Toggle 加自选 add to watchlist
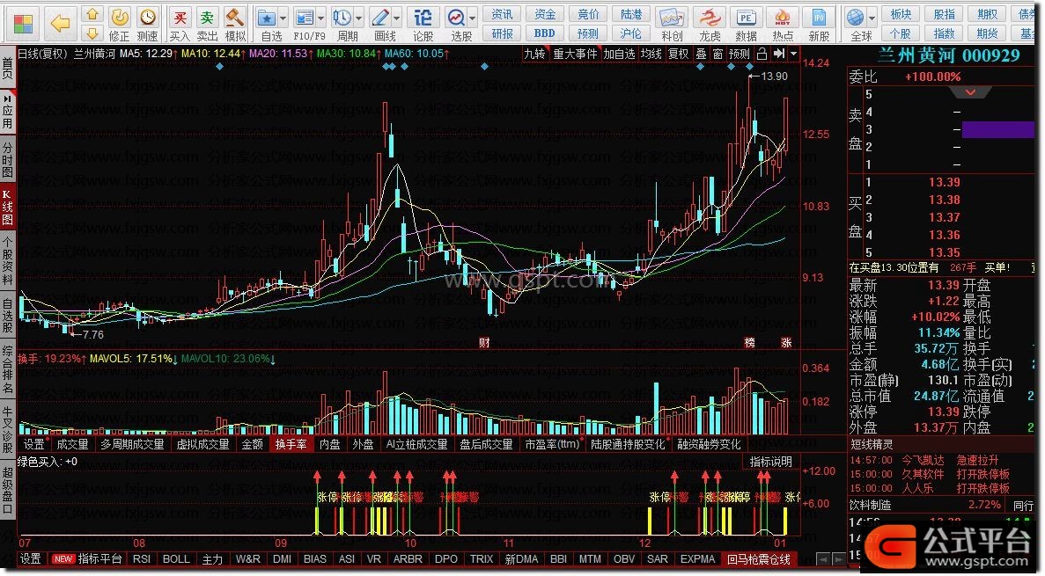This screenshot has height=576, width=1045. point(619,54)
